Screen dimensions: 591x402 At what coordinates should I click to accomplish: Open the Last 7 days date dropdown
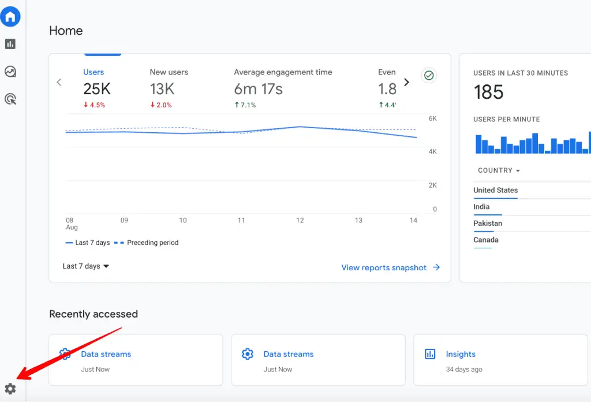click(85, 266)
